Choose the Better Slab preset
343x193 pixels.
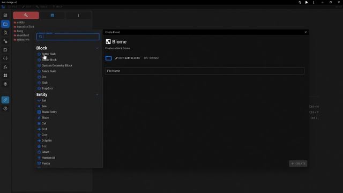coord(47,54)
